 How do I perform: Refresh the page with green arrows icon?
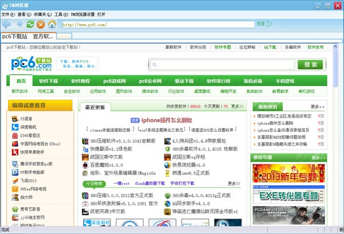tap(30, 24)
